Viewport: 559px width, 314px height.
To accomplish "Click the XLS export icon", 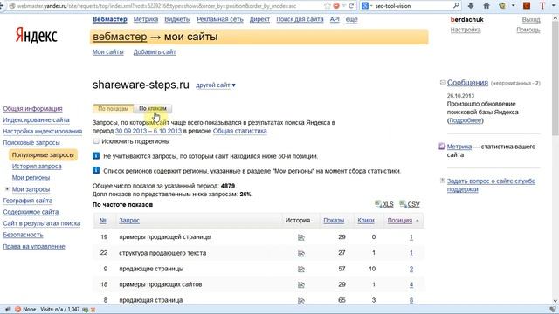I will click(x=378, y=204).
